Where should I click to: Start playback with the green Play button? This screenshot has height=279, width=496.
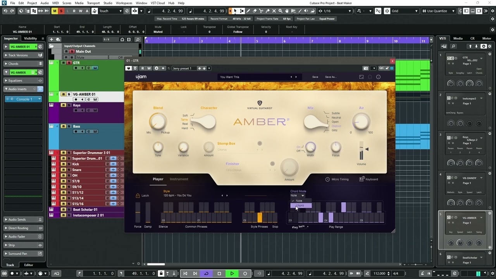[232, 274]
